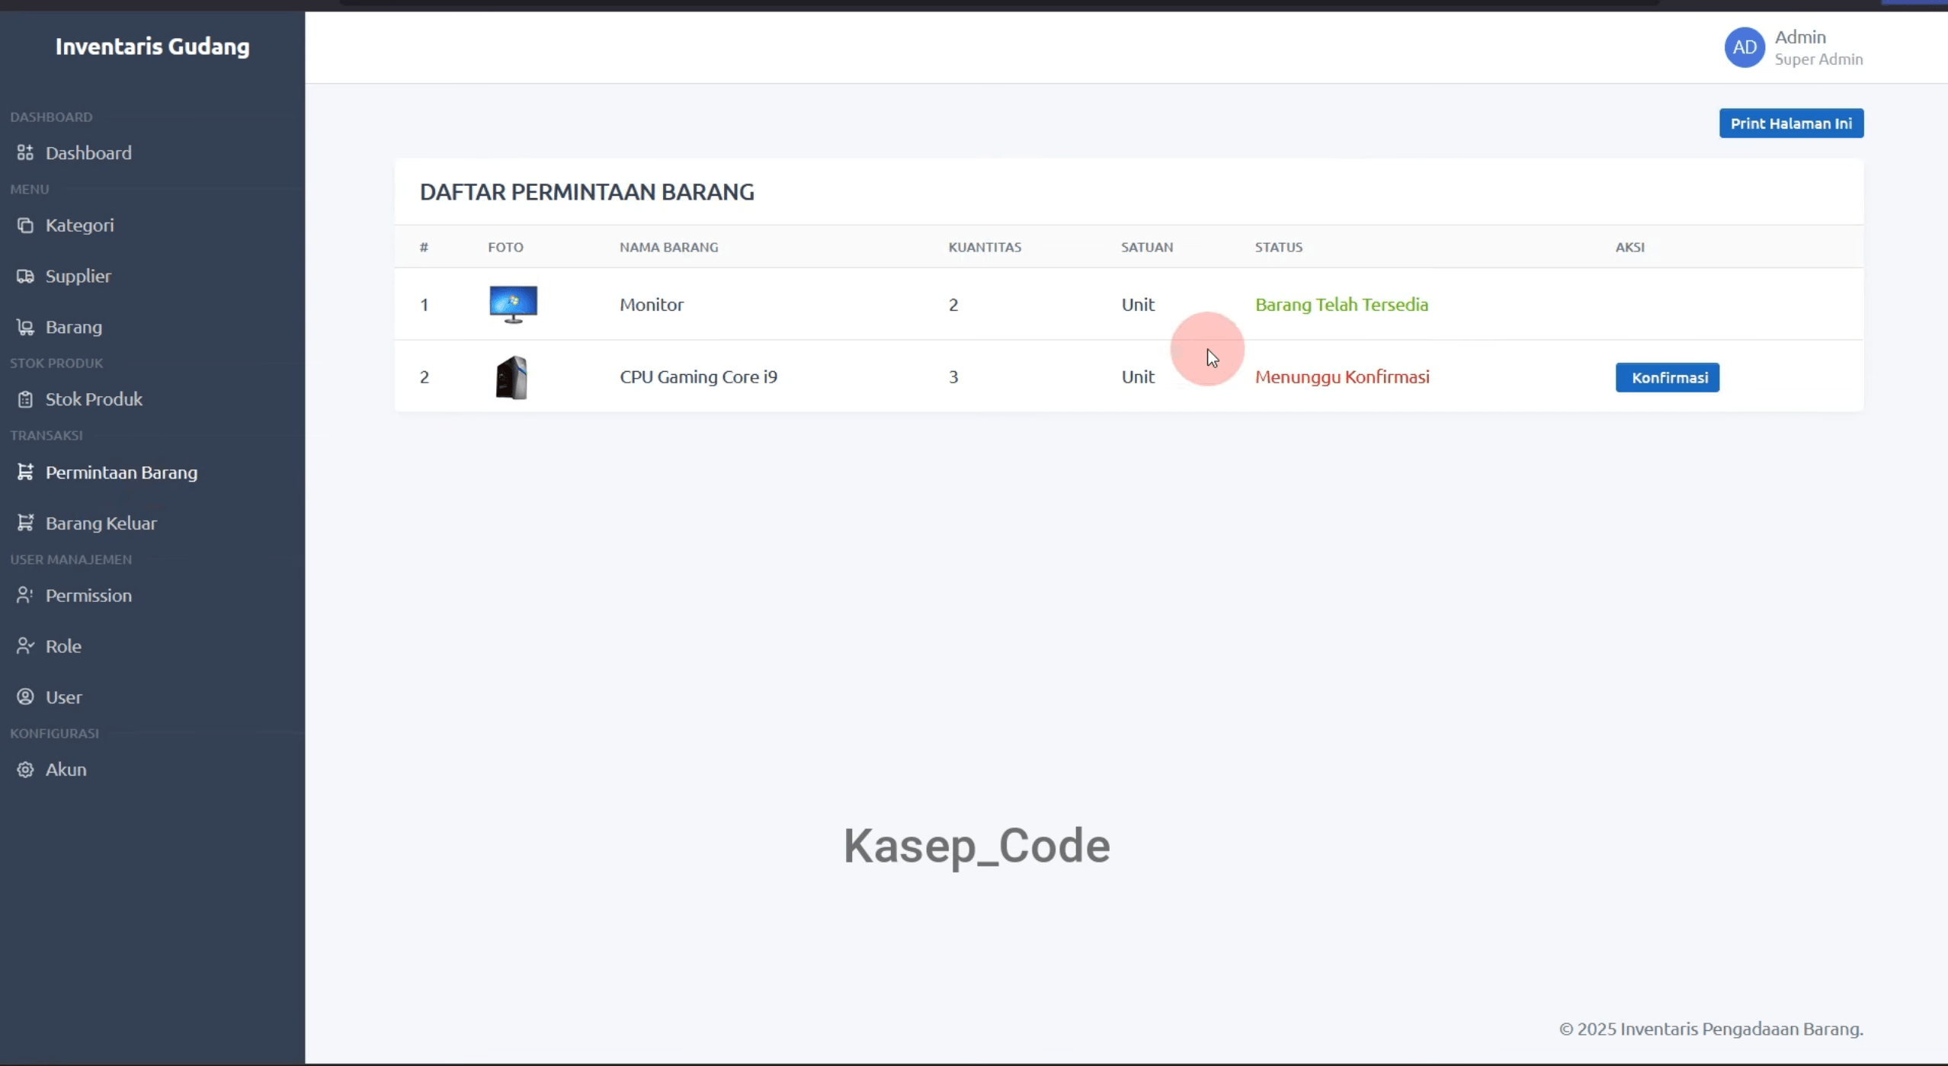Click the Menunggu Konfirmasi status
Screen dimensions: 1948x1066
coord(1342,376)
